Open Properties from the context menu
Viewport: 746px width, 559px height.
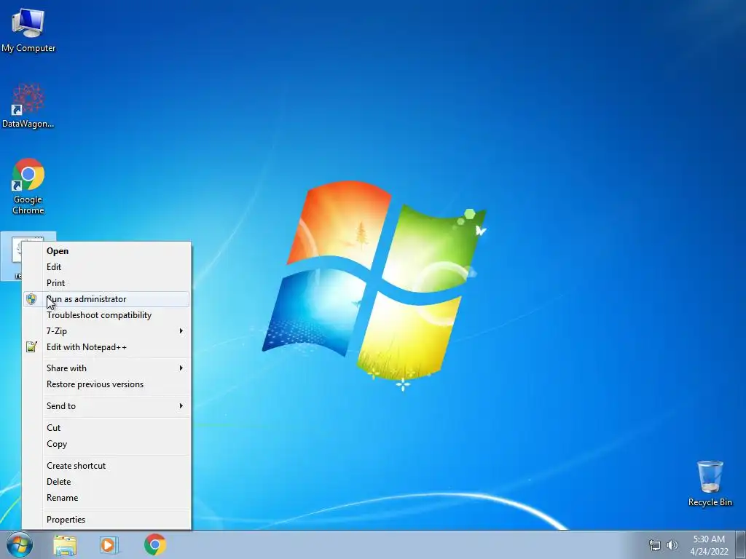pos(106,520)
